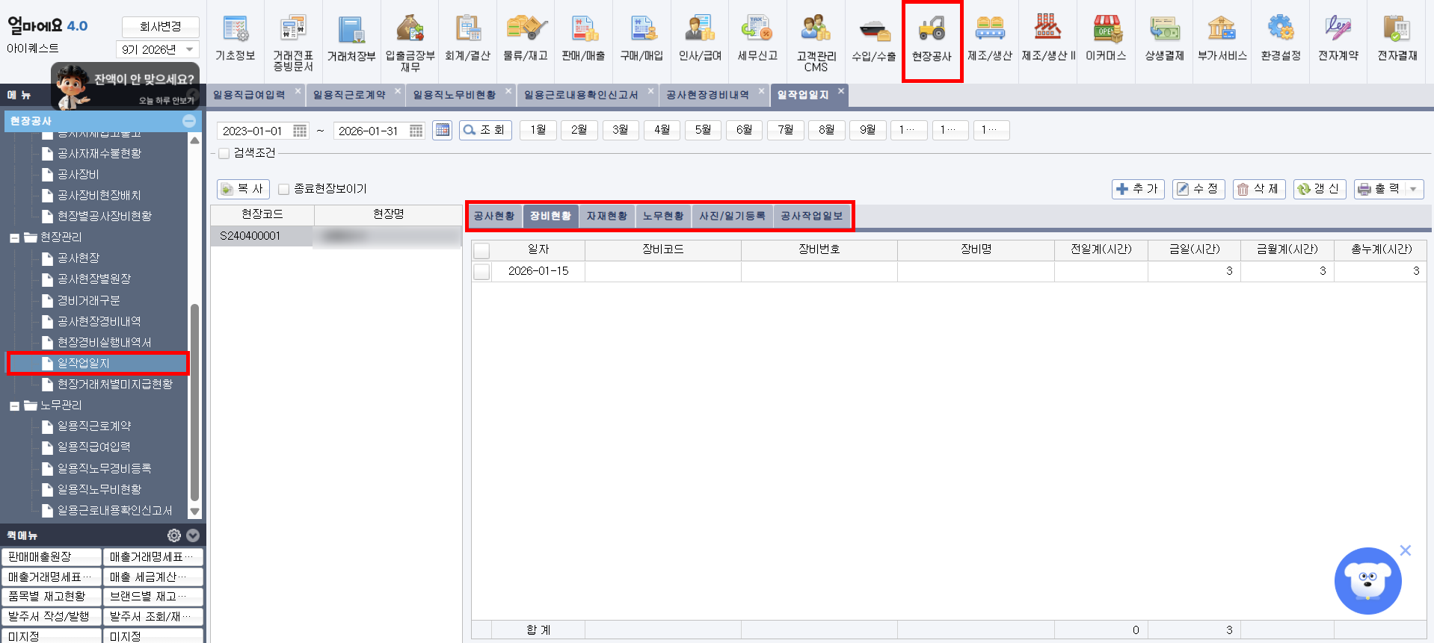The width and height of the screenshot is (1434, 643).
Task: Click the 추가 button
Action: coord(1138,189)
